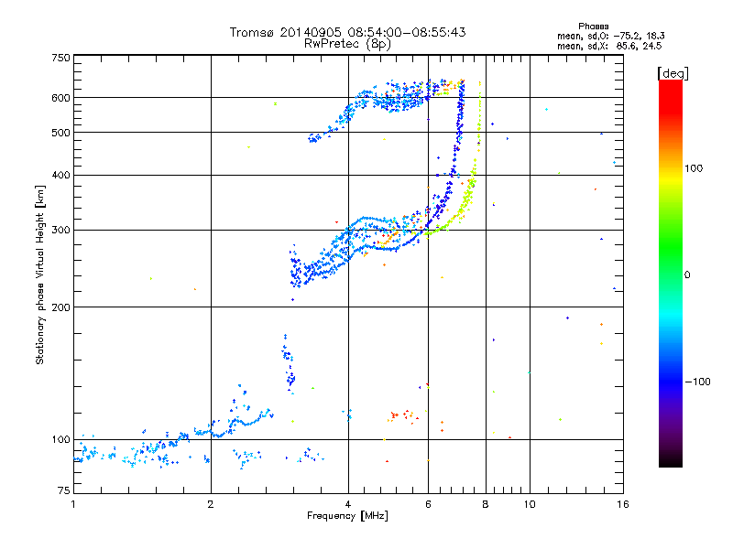
Task: Click the plot title 'Tromsø 20140905 08:54:00-08:55:43'
Action: coord(347,32)
